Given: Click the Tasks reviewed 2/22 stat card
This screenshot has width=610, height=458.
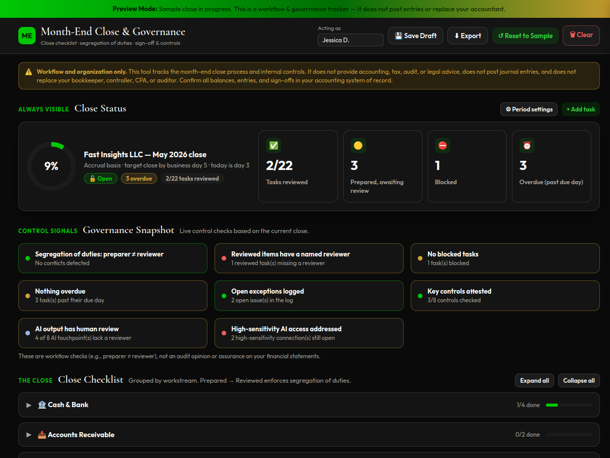Looking at the screenshot, I should coord(298,166).
